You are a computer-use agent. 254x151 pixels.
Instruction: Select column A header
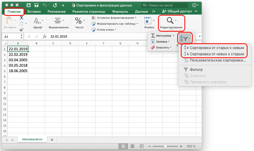18,43
